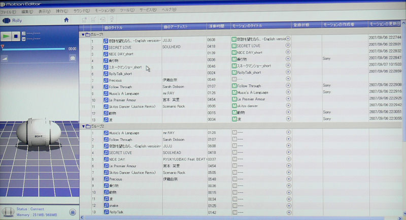406x220 pixels.
Task: Open motion dropdown for RollyTalk_short
Action: [x=288, y=72]
